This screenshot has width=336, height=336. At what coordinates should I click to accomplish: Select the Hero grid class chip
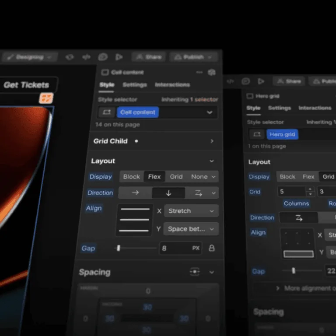282,134
